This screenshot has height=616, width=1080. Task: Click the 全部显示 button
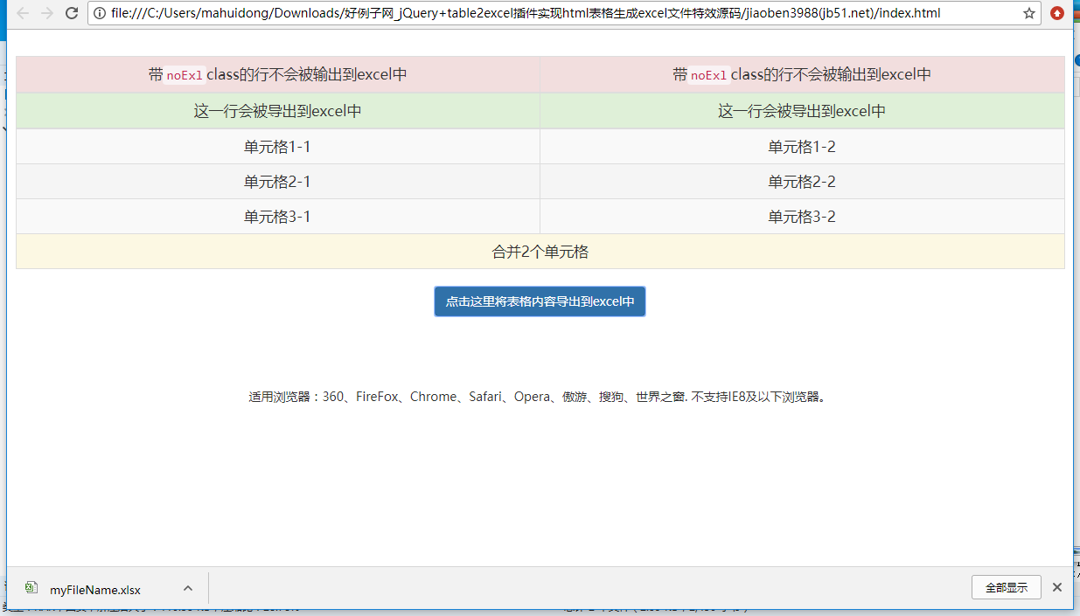pyautogui.click(x=1006, y=587)
